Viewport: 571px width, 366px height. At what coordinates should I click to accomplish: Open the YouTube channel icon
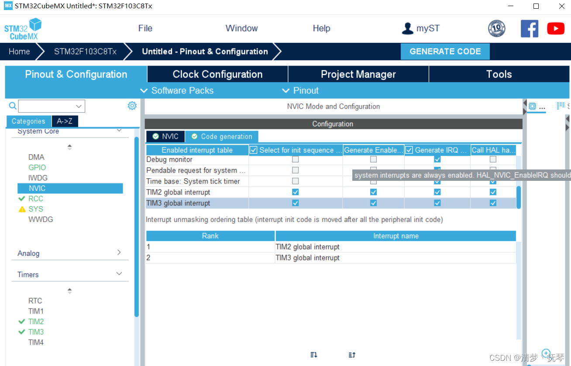556,28
